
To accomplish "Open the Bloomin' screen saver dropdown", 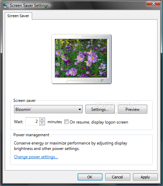I will [48, 109].
